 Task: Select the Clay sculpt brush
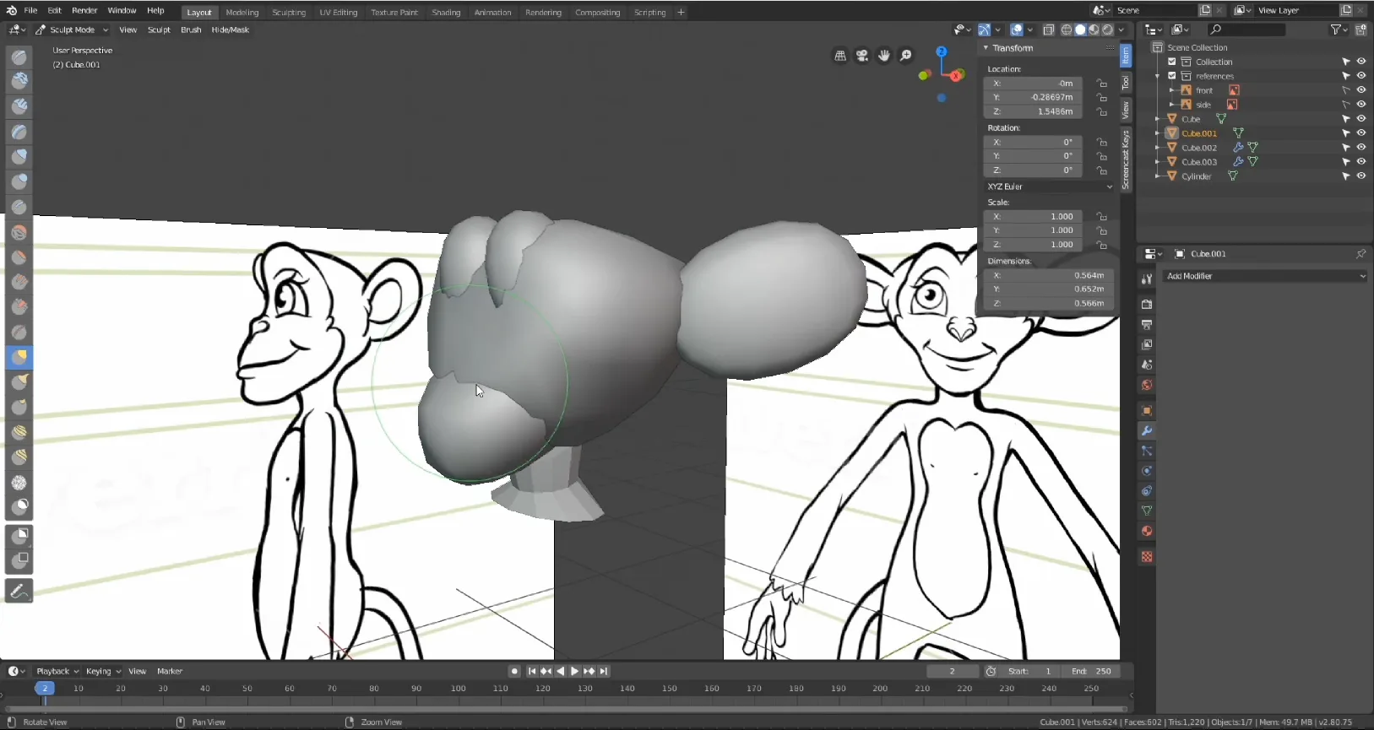pos(19,81)
